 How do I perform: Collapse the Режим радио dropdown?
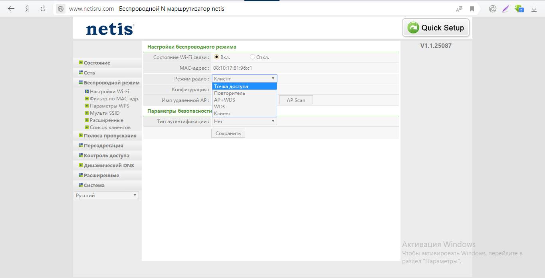point(244,78)
